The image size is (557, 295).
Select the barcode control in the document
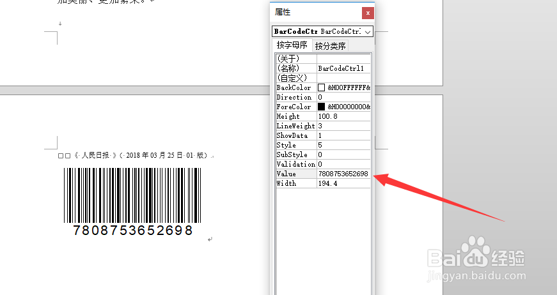click(132, 201)
